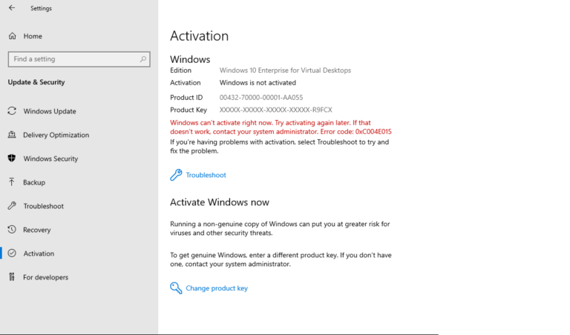Open Windows Update section
The height and width of the screenshot is (335, 570).
click(50, 111)
